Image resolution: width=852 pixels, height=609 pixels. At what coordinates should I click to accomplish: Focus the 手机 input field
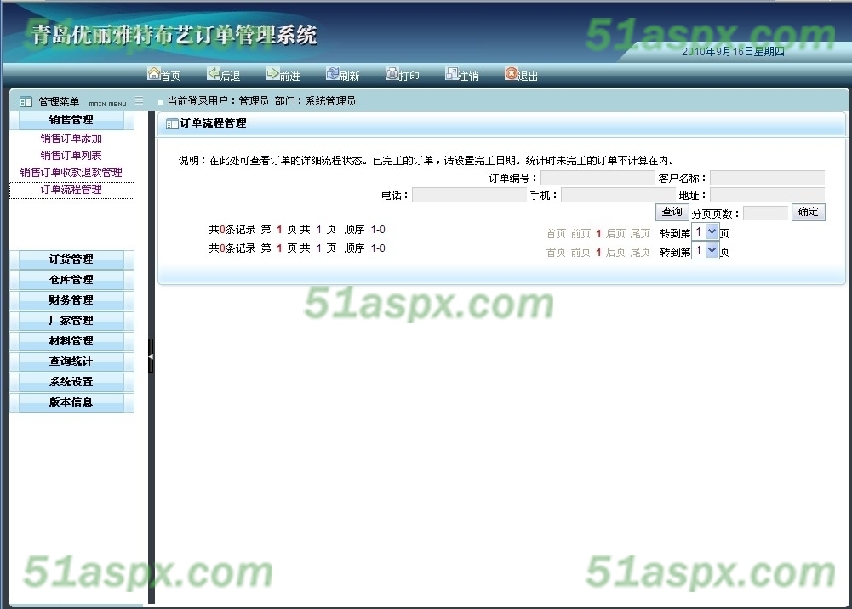[618, 195]
